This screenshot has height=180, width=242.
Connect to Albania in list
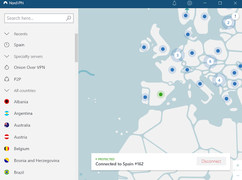[x=21, y=102]
